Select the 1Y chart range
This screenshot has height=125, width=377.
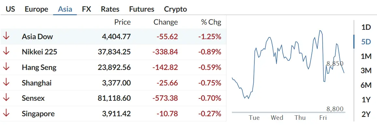[x=366, y=100]
